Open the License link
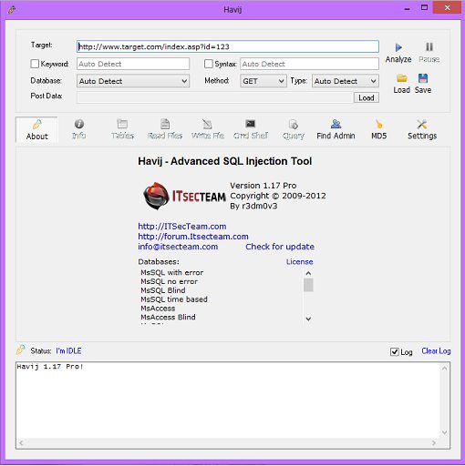The image size is (465, 466). click(299, 262)
